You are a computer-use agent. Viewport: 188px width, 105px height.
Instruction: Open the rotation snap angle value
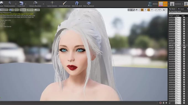pos(152,10)
